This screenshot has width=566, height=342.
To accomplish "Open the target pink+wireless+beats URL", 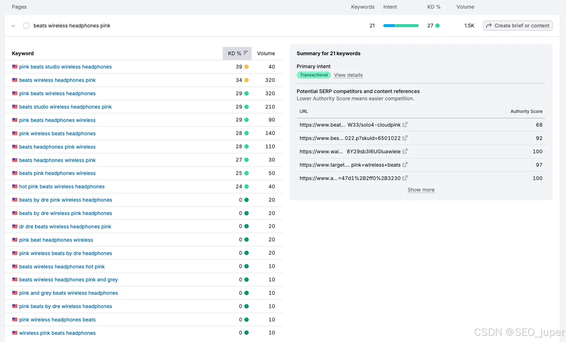I will [350, 165].
